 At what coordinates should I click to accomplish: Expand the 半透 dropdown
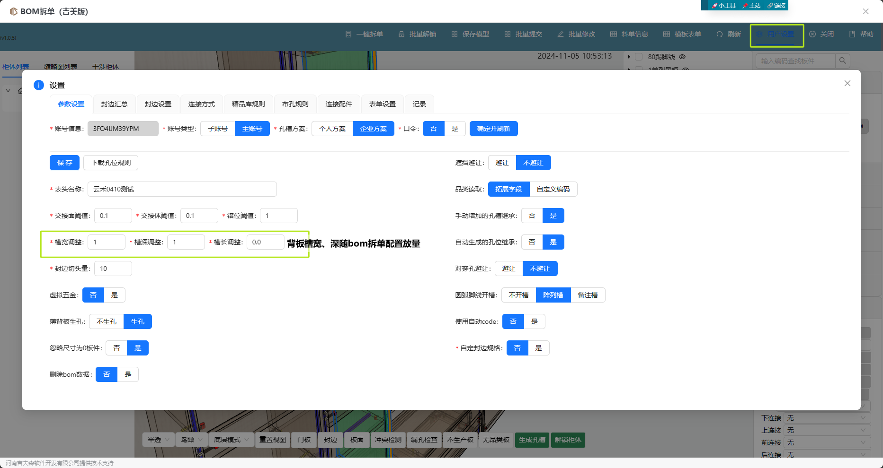(158, 440)
